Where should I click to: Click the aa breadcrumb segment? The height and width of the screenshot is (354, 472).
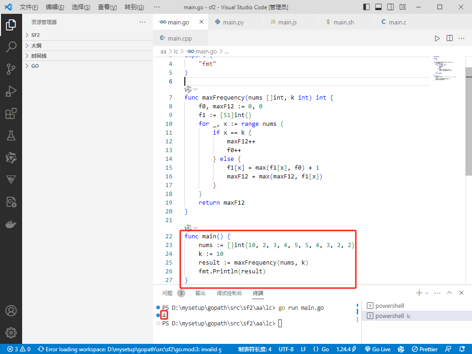tap(163, 52)
